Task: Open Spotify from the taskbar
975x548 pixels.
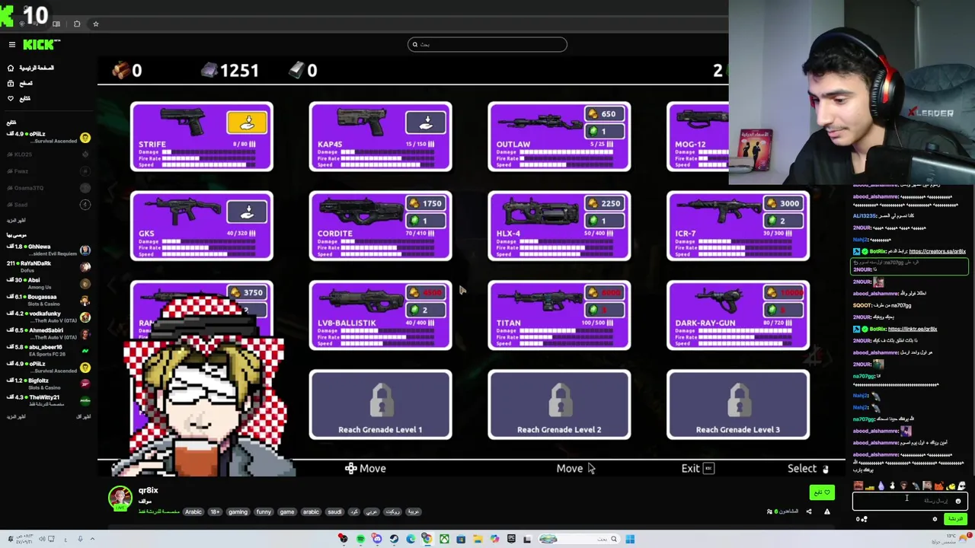Action: pyautogui.click(x=360, y=539)
